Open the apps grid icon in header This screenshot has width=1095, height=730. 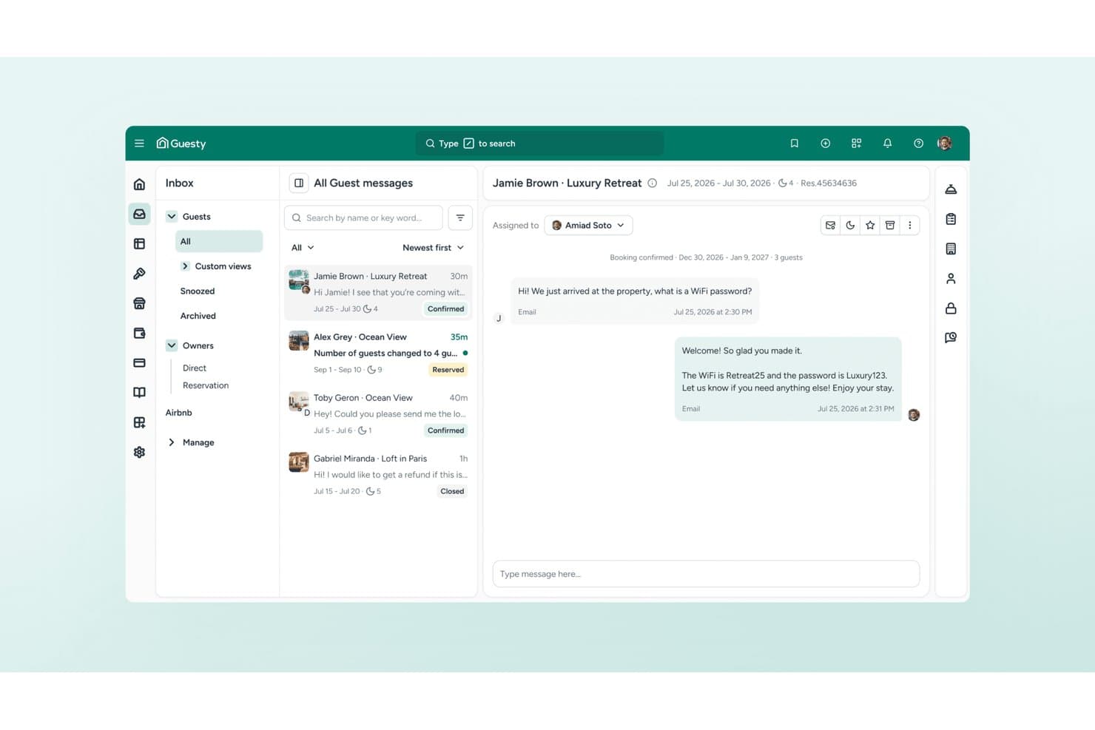tap(856, 143)
